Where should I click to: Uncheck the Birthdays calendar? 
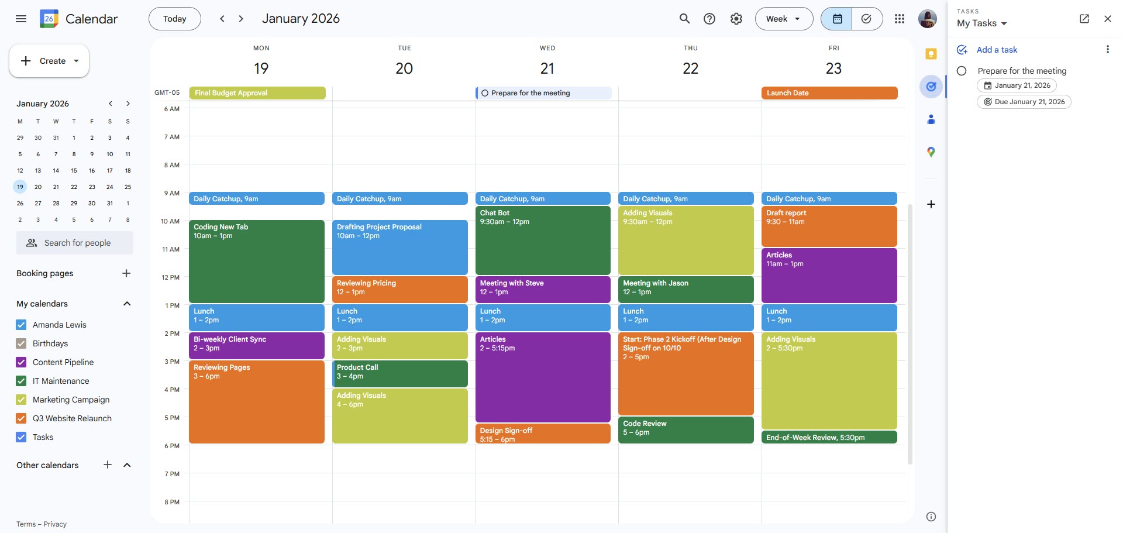(x=21, y=343)
